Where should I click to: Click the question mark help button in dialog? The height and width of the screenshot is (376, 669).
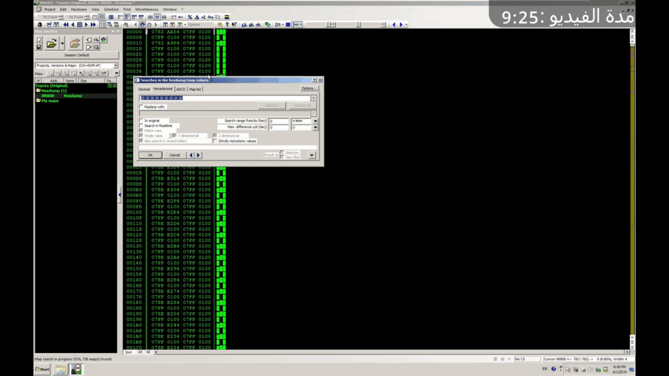314,80
